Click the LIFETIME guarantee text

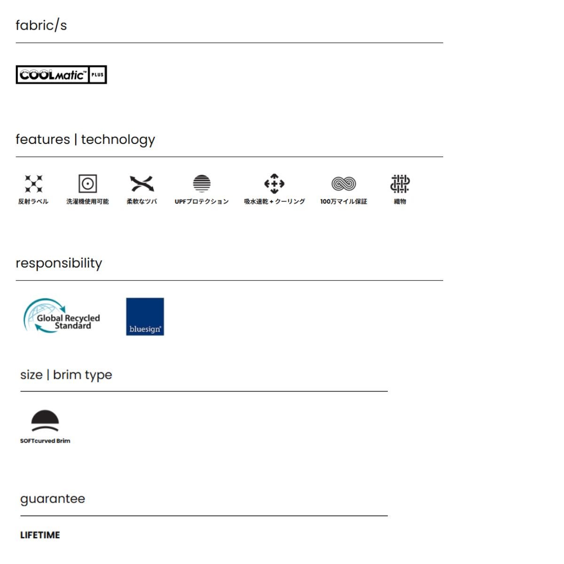(40, 535)
